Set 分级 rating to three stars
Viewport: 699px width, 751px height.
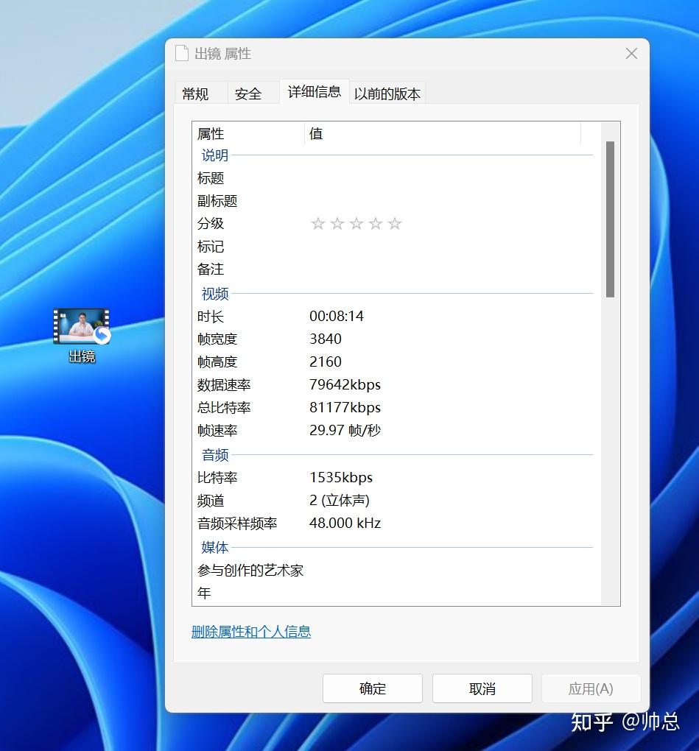click(x=357, y=223)
